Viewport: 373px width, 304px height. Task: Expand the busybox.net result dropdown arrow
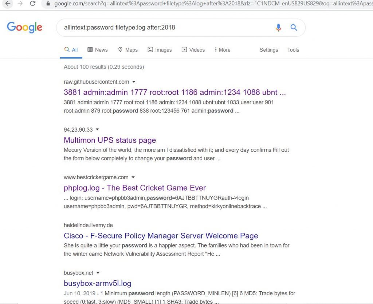[x=98, y=273]
